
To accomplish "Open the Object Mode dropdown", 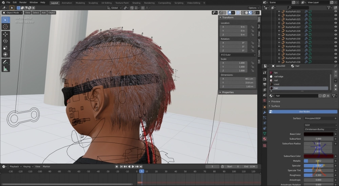I will pyautogui.click(x=12, y=13).
